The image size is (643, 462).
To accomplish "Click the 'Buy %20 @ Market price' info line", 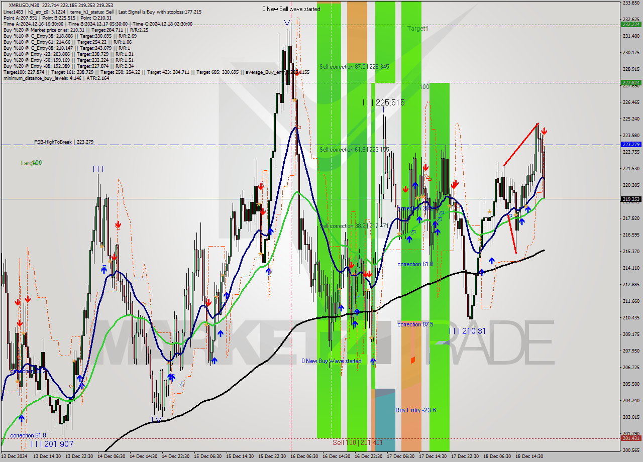I will tap(76, 30).
